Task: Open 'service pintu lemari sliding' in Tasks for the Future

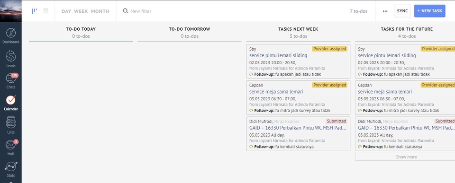Action: (x=387, y=55)
